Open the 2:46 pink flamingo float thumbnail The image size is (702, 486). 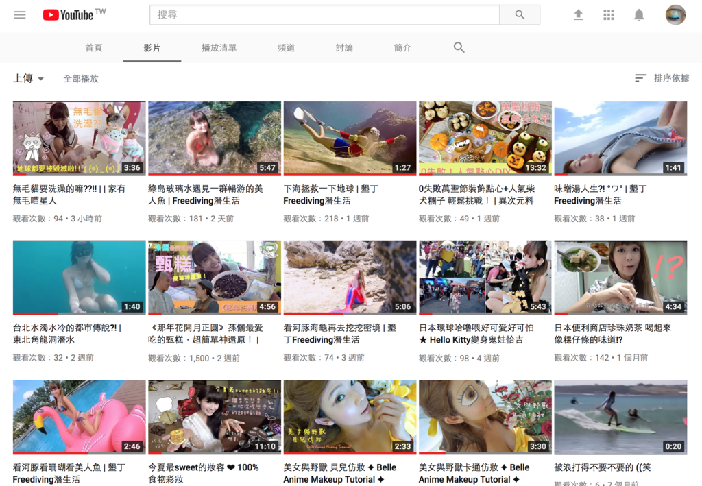(80, 417)
